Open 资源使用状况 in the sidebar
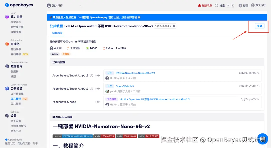 pyautogui.click(x=18, y=126)
